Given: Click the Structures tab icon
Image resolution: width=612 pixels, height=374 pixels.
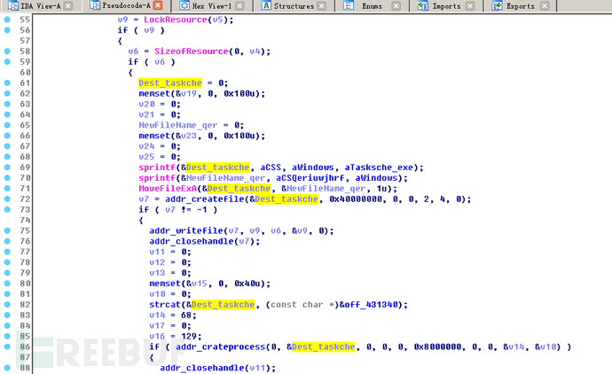Looking at the screenshot, I should click(266, 5).
